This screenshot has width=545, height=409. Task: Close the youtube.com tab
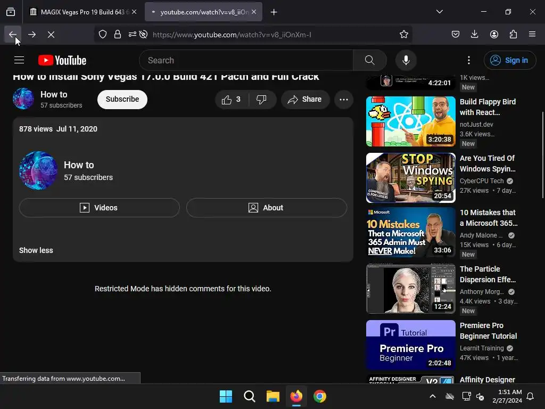pyautogui.click(x=254, y=12)
